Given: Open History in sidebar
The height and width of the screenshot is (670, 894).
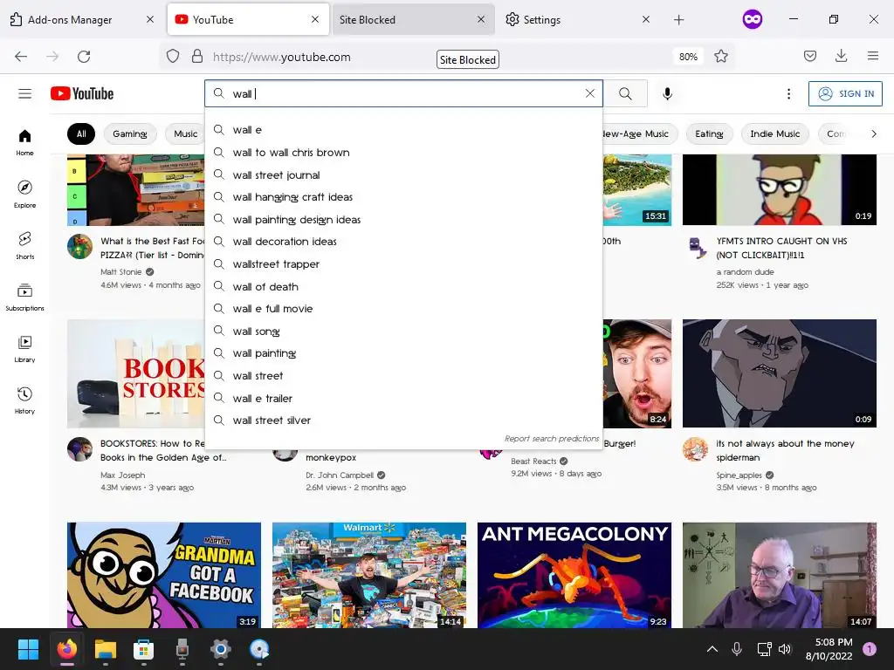Looking at the screenshot, I should [24, 400].
